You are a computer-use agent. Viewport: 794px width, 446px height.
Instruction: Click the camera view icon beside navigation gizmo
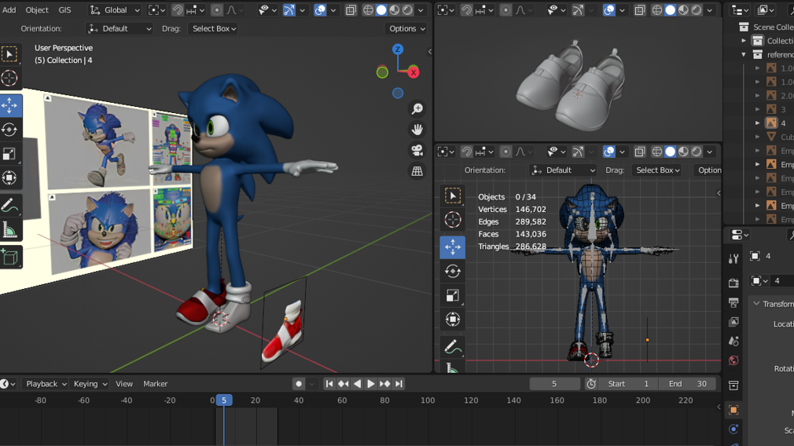(417, 150)
